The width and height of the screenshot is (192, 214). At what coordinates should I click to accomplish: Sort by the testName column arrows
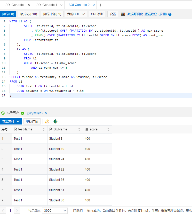44,129
